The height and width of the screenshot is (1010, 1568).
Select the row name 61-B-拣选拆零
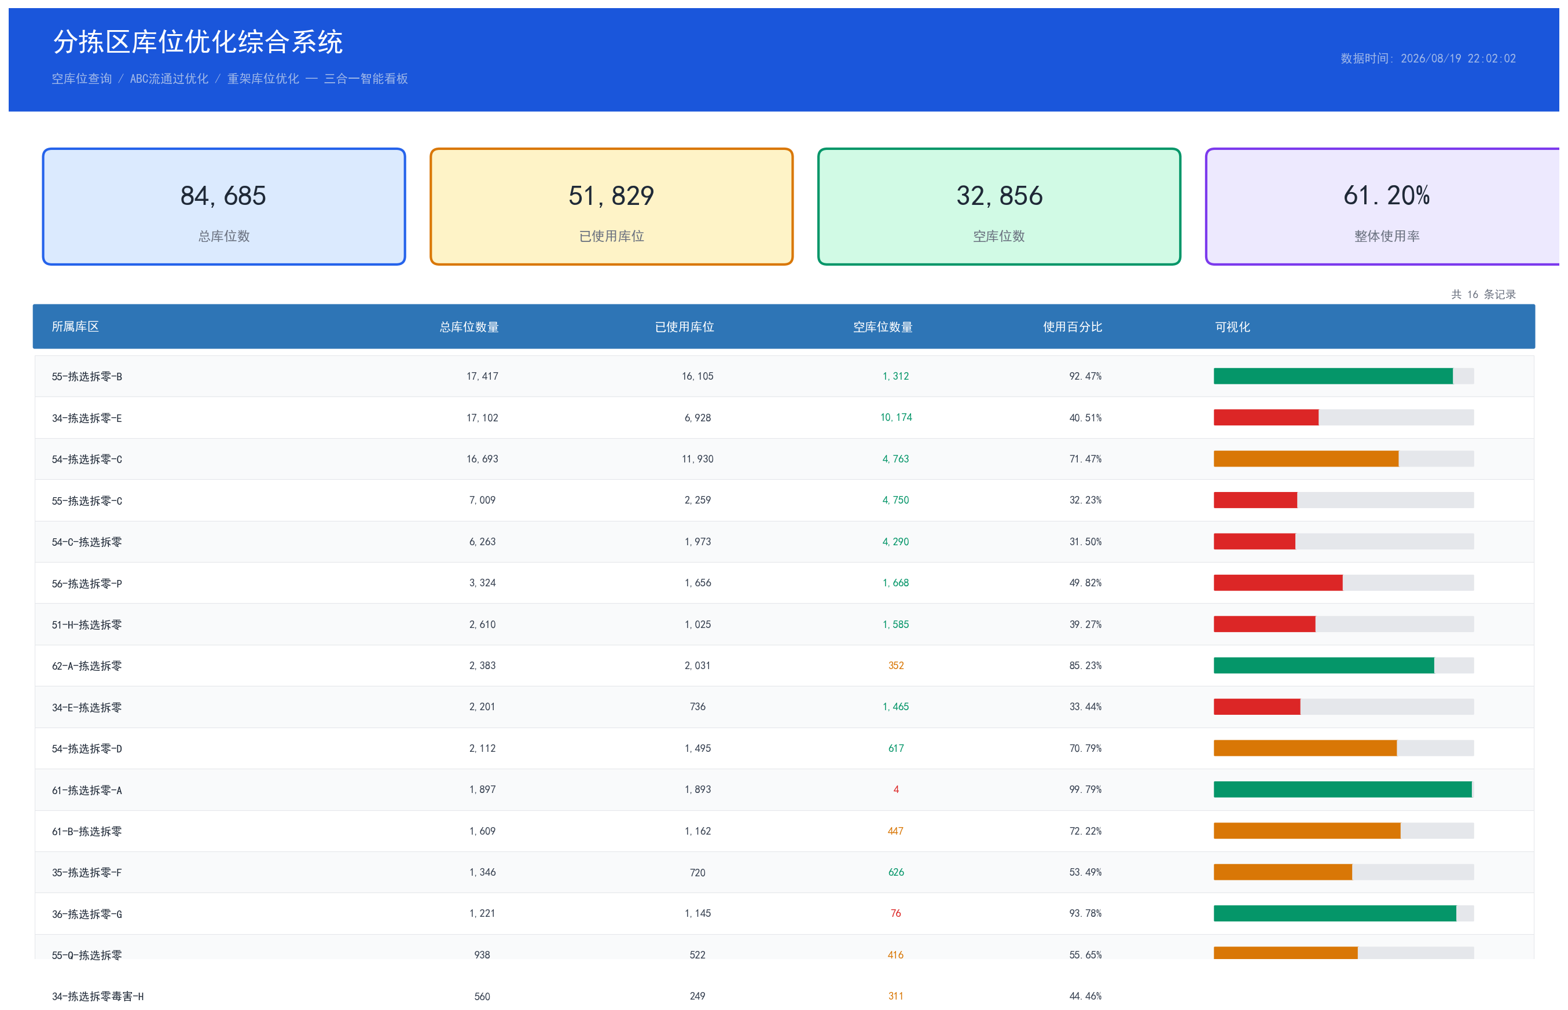tap(87, 831)
